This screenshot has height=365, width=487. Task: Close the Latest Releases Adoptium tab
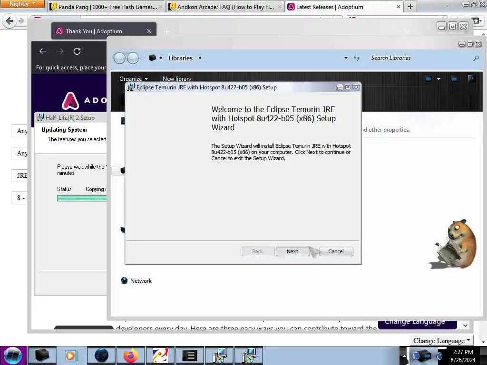398,7
